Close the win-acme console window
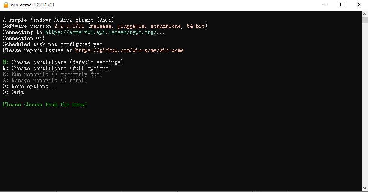The height and width of the screenshot is (192, 368). [x=359, y=5]
